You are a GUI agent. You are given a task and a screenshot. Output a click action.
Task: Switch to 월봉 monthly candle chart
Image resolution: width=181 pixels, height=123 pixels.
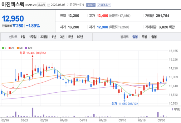click(154, 37)
